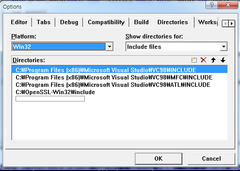Select the Include files combo box
This screenshot has width=240, height=171.
[x=176, y=47]
